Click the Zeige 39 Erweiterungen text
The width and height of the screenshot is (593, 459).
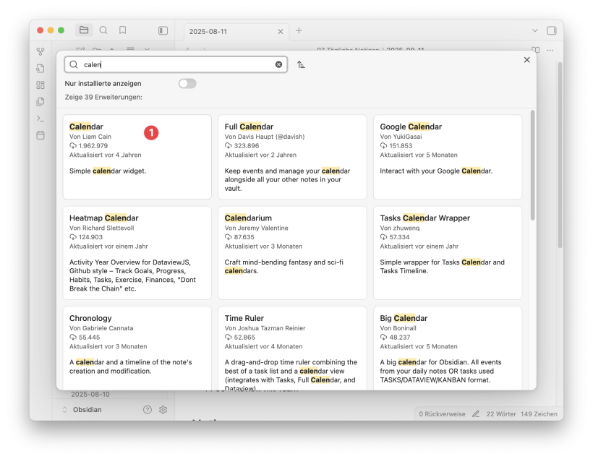[103, 97]
